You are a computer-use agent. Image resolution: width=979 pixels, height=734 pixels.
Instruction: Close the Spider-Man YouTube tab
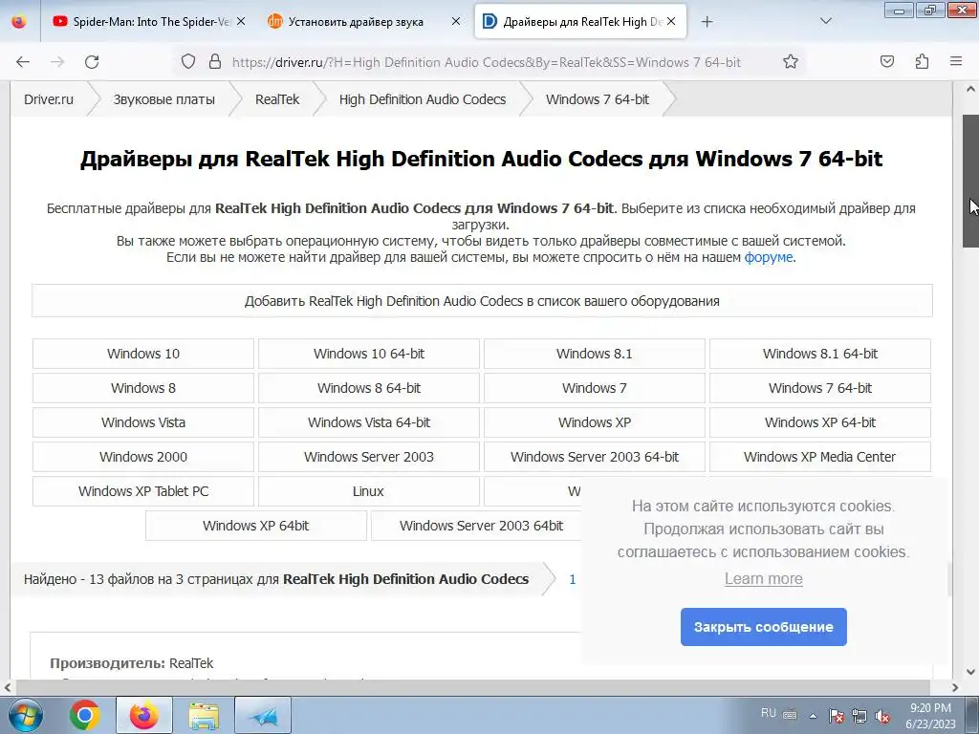241,21
